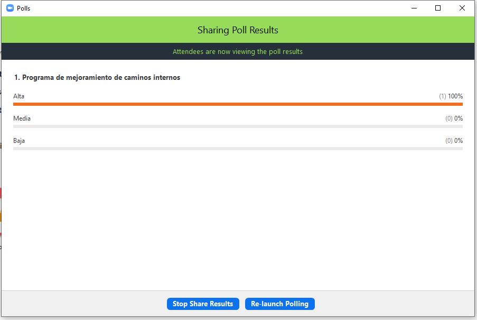Click the Attendees are now viewing message

[238, 52]
